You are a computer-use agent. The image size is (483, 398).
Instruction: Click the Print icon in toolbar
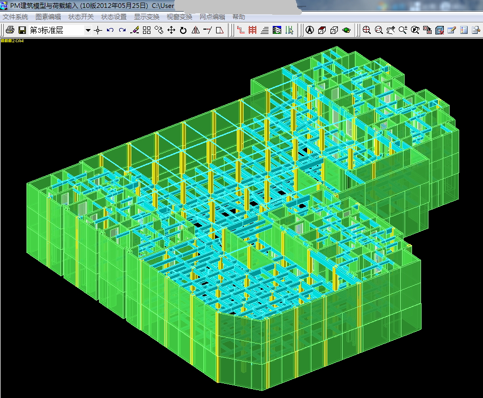(10, 30)
